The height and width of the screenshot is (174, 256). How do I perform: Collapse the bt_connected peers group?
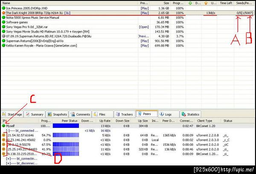[x=8, y=130]
